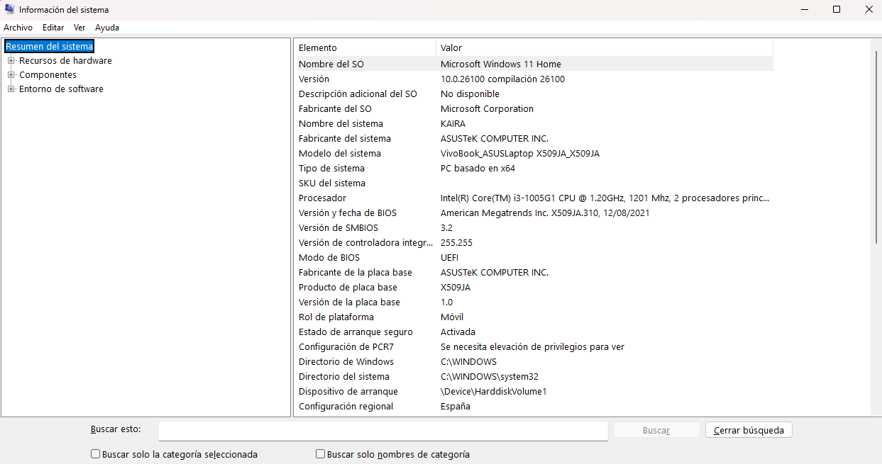This screenshot has height=464, width=882.
Task: Select value Activada
Action: [458, 332]
